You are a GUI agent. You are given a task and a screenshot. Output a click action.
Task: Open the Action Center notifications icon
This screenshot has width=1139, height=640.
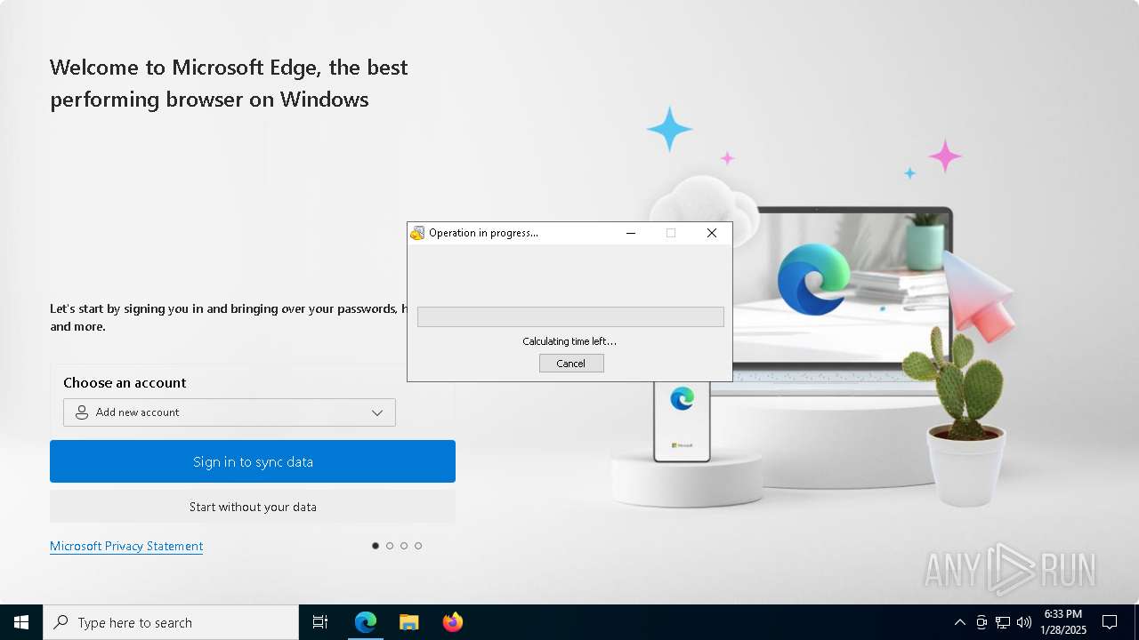pyautogui.click(x=1110, y=622)
